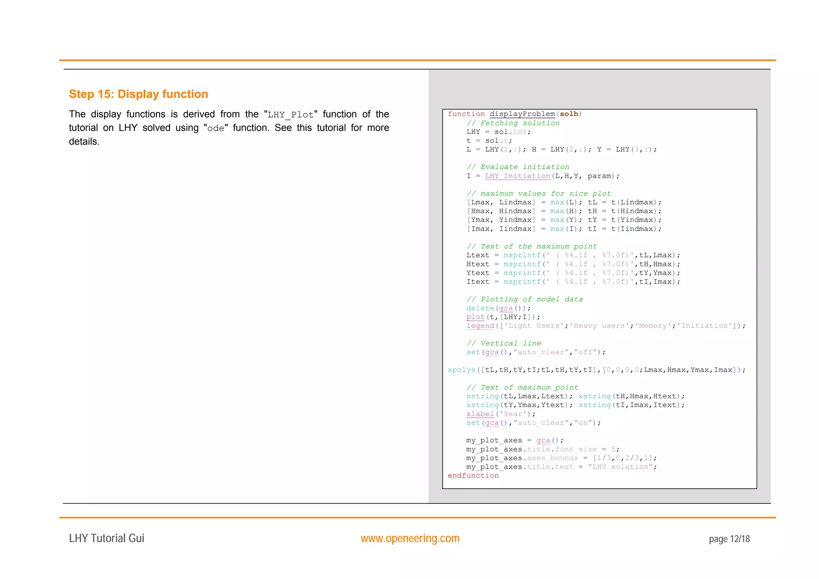Viewport: 819px width, 579px height.
Task: Click the 'endfunction' keyword
Action: point(473,476)
